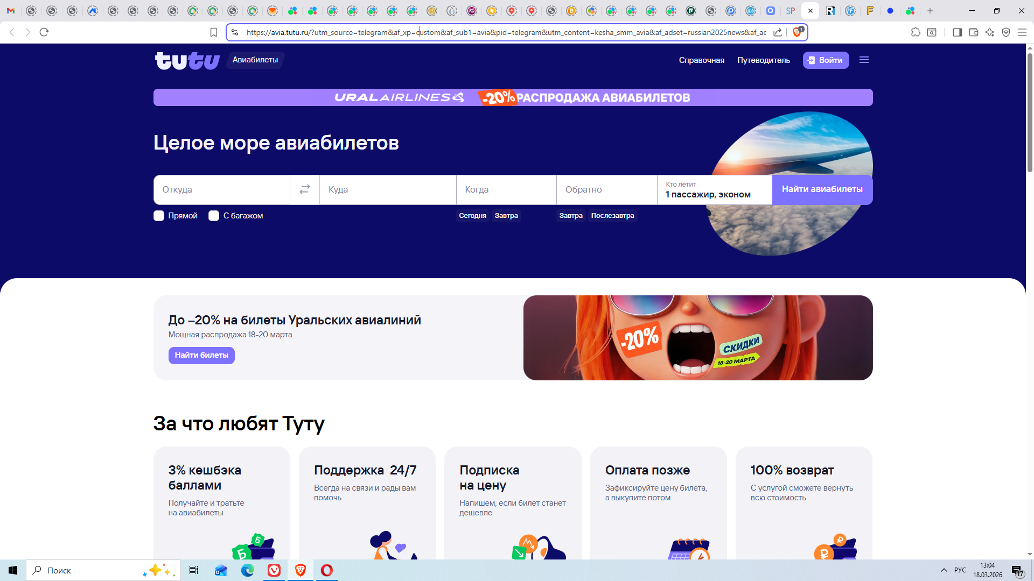Open the Справочная menu item
Viewport: 1034px width, 581px height.
[701, 60]
